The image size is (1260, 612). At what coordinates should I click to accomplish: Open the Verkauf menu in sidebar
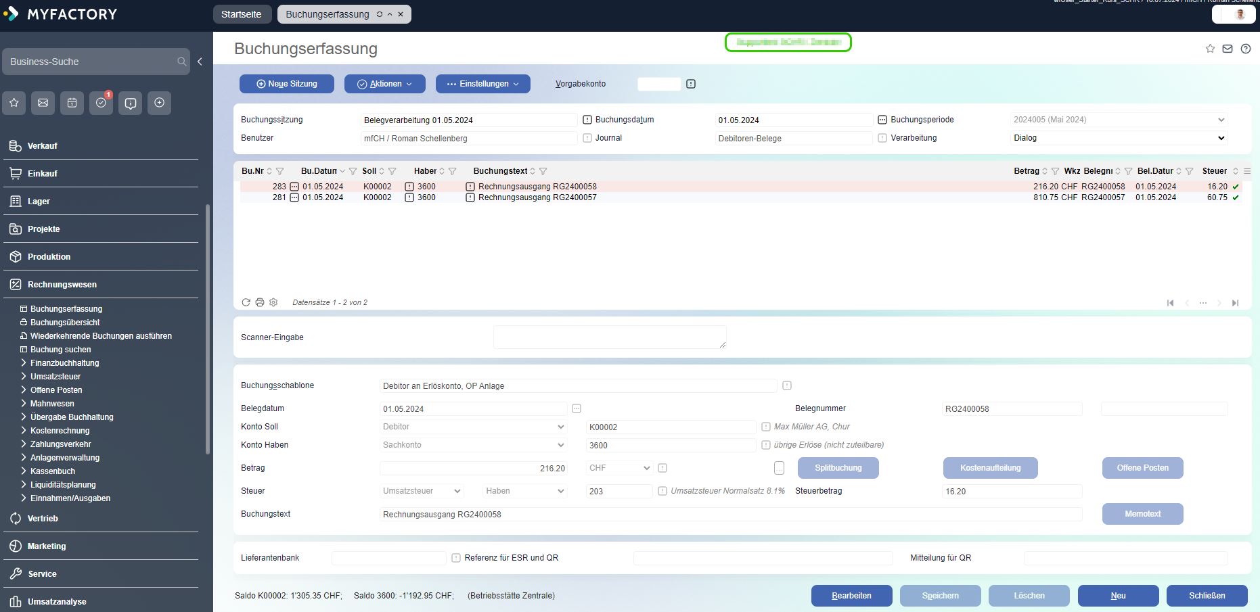tap(42, 146)
